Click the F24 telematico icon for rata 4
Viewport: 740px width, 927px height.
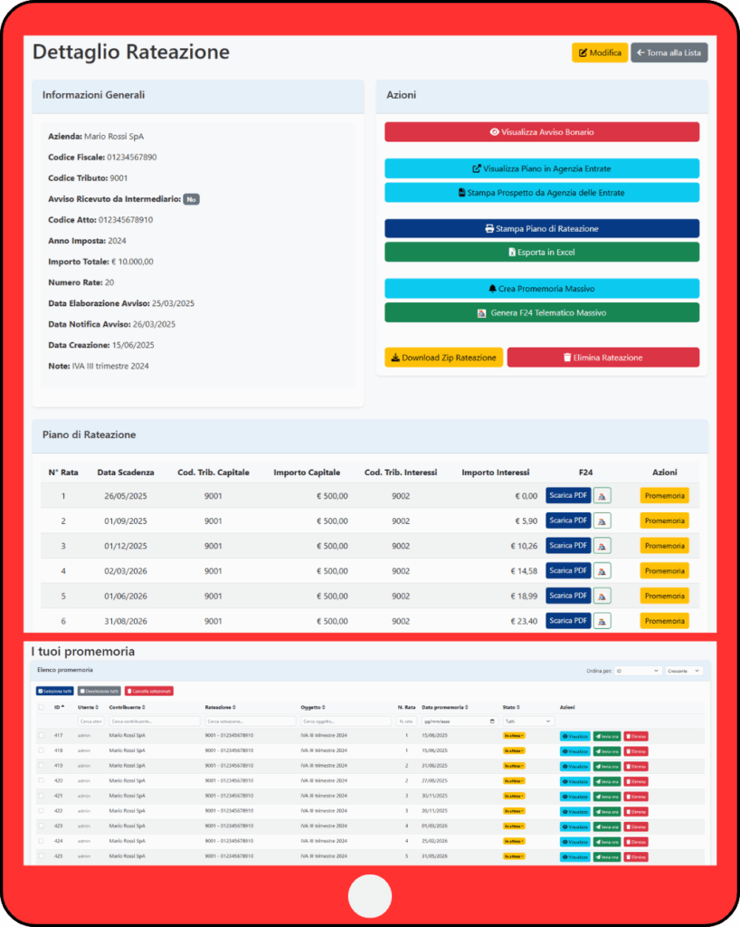(602, 571)
